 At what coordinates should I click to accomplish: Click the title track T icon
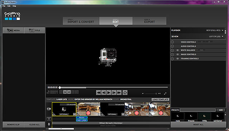[49, 119]
